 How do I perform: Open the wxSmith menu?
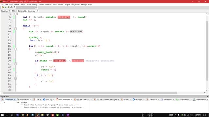tap(48, 5)
